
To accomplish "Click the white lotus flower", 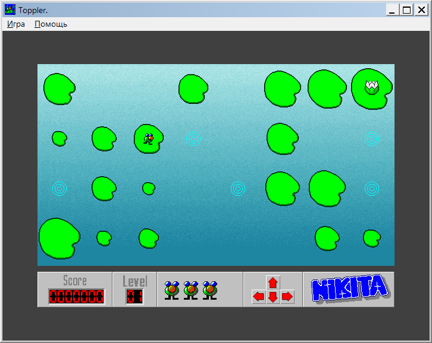I will [372, 87].
